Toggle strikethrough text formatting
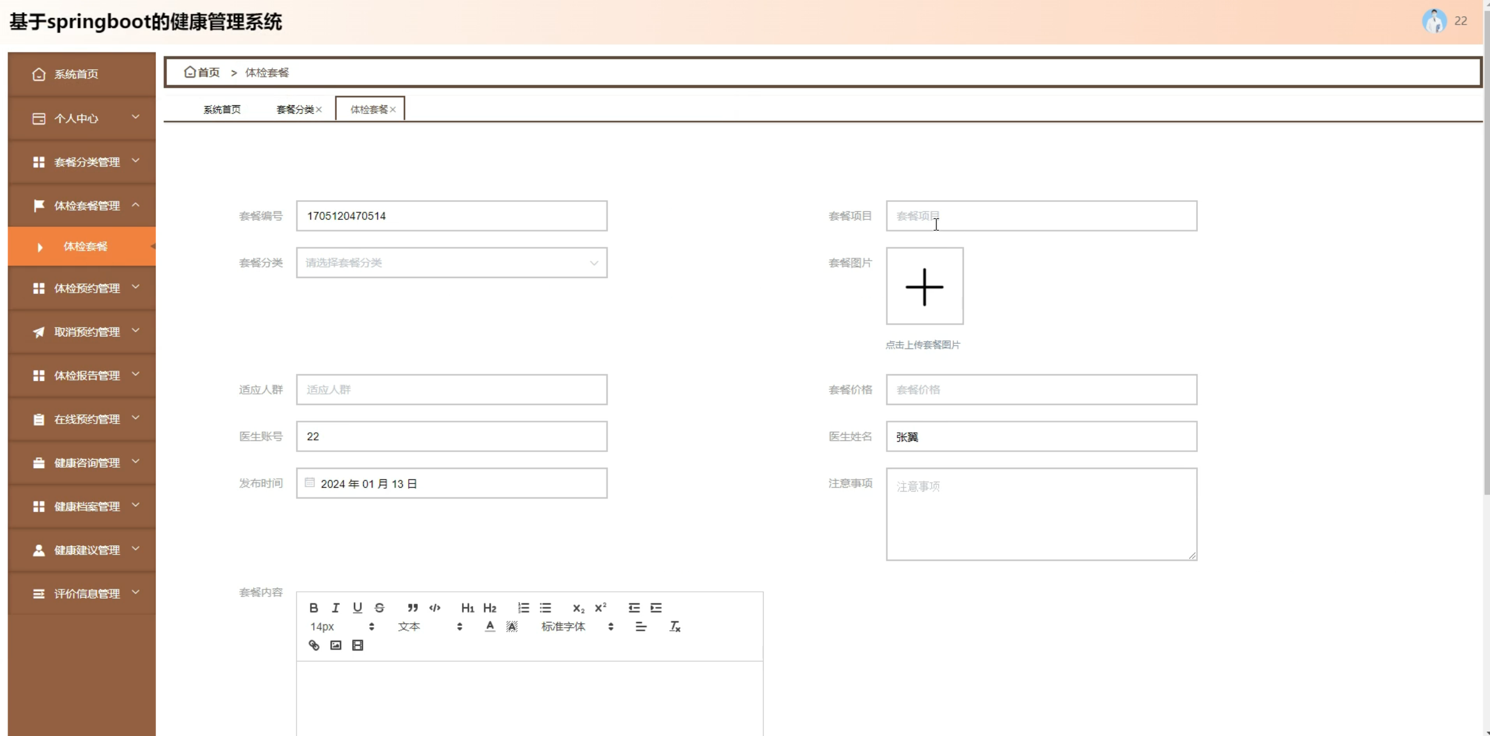 coord(379,607)
